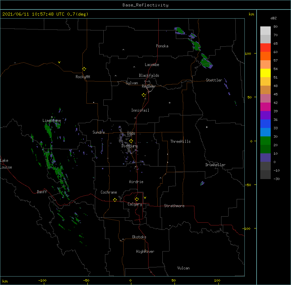Select the white asterisk marker above Limestone
This screenshot has width=291, height=285.
(x=52, y=117)
